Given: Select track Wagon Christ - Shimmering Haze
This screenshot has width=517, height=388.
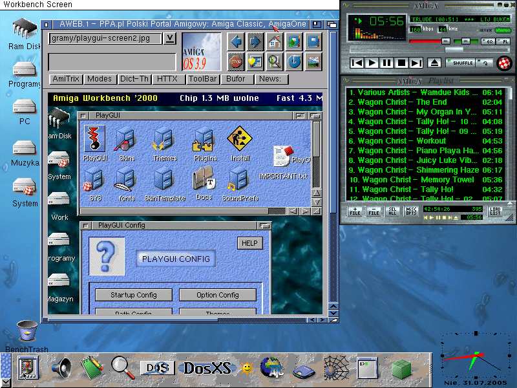Looking at the screenshot, I should [x=425, y=170].
